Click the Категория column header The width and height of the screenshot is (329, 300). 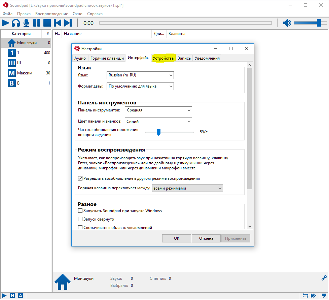pyautogui.click(x=21, y=34)
